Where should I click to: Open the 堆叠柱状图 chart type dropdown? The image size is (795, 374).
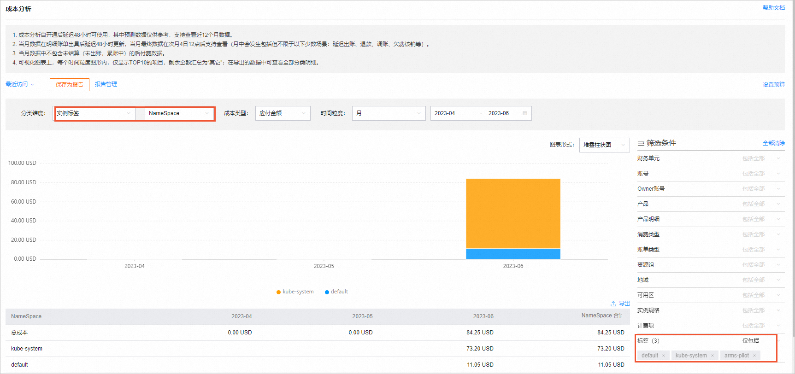coord(604,145)
